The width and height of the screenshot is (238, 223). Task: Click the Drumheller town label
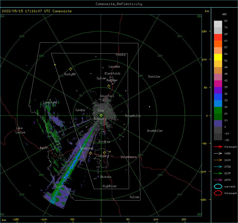point(155,131)
